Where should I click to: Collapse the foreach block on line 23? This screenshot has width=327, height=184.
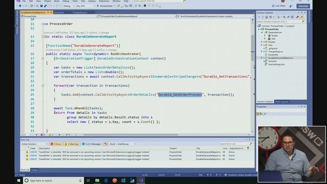(42, 85)
